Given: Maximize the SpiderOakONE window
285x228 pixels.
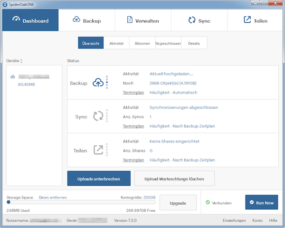Looking at the screenshot, I should [264, 3].
